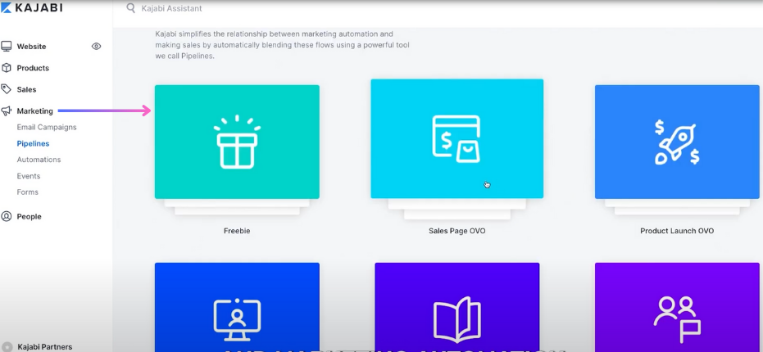Click the Sales tag icon
763x352 pixels.
point(7,89)
